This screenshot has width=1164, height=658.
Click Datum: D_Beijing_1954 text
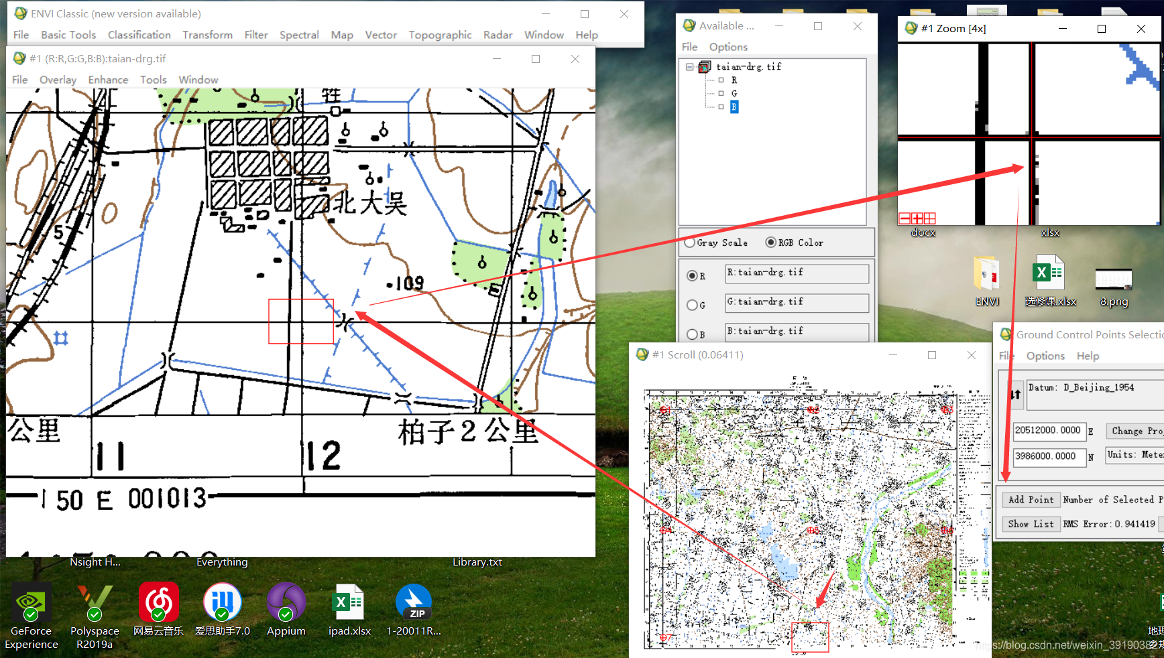point(1081,387)
